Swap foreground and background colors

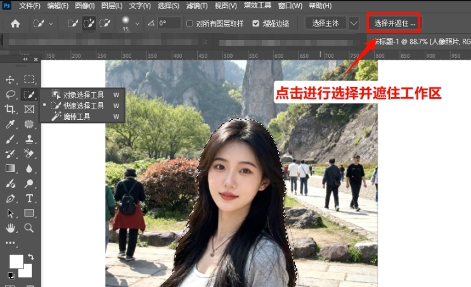(31, 257)
